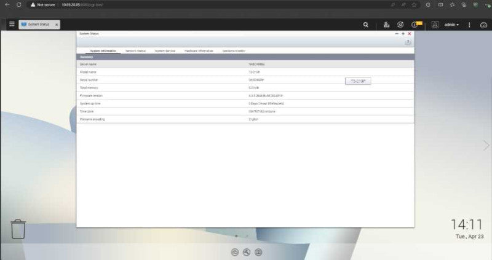Click the 14:11 desktop clock
This screenshot has height=260, width=492.
coord(467,224)
